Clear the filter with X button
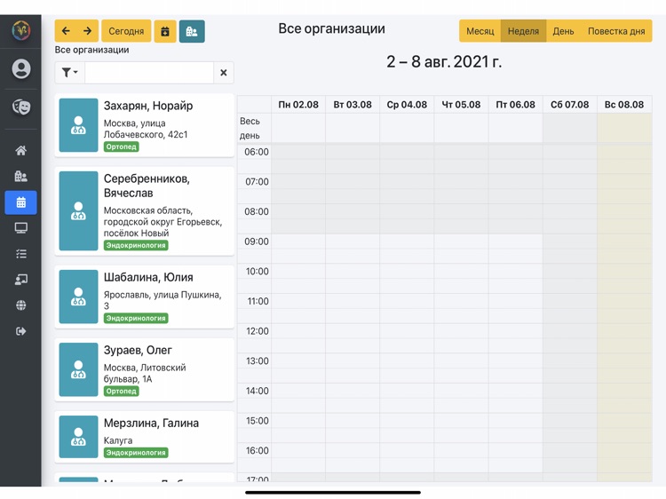 tap(224, 73)
